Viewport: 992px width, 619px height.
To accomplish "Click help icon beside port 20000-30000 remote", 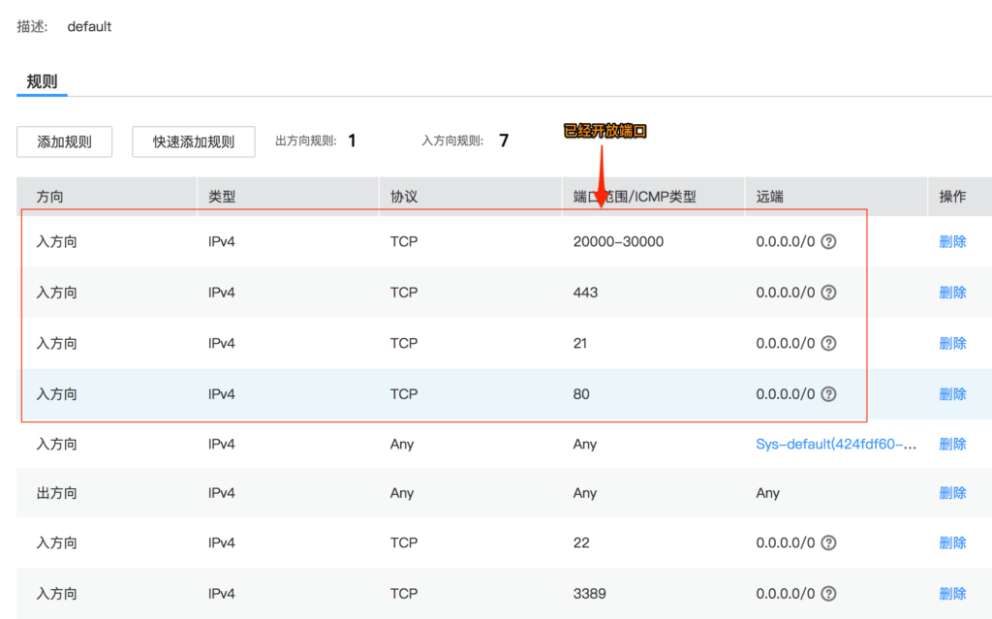I will (x=828, y=242).
